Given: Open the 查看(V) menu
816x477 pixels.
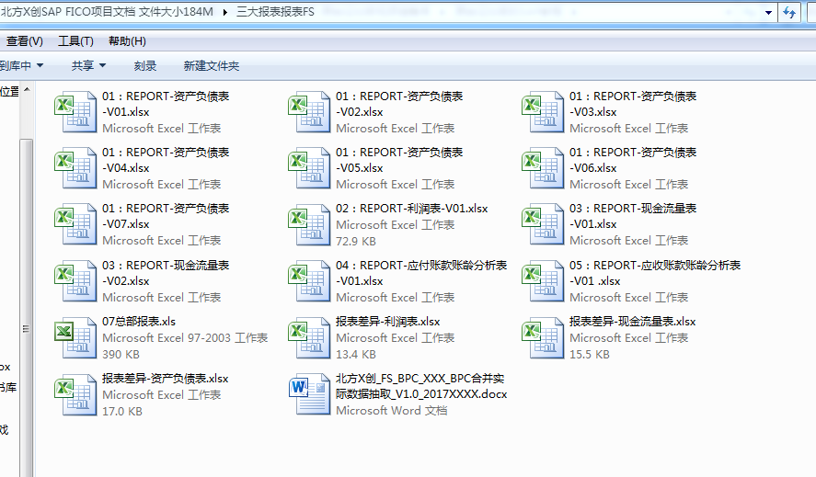Looking at the screenshot, I should pyautogui.click(x=24, y=41).
